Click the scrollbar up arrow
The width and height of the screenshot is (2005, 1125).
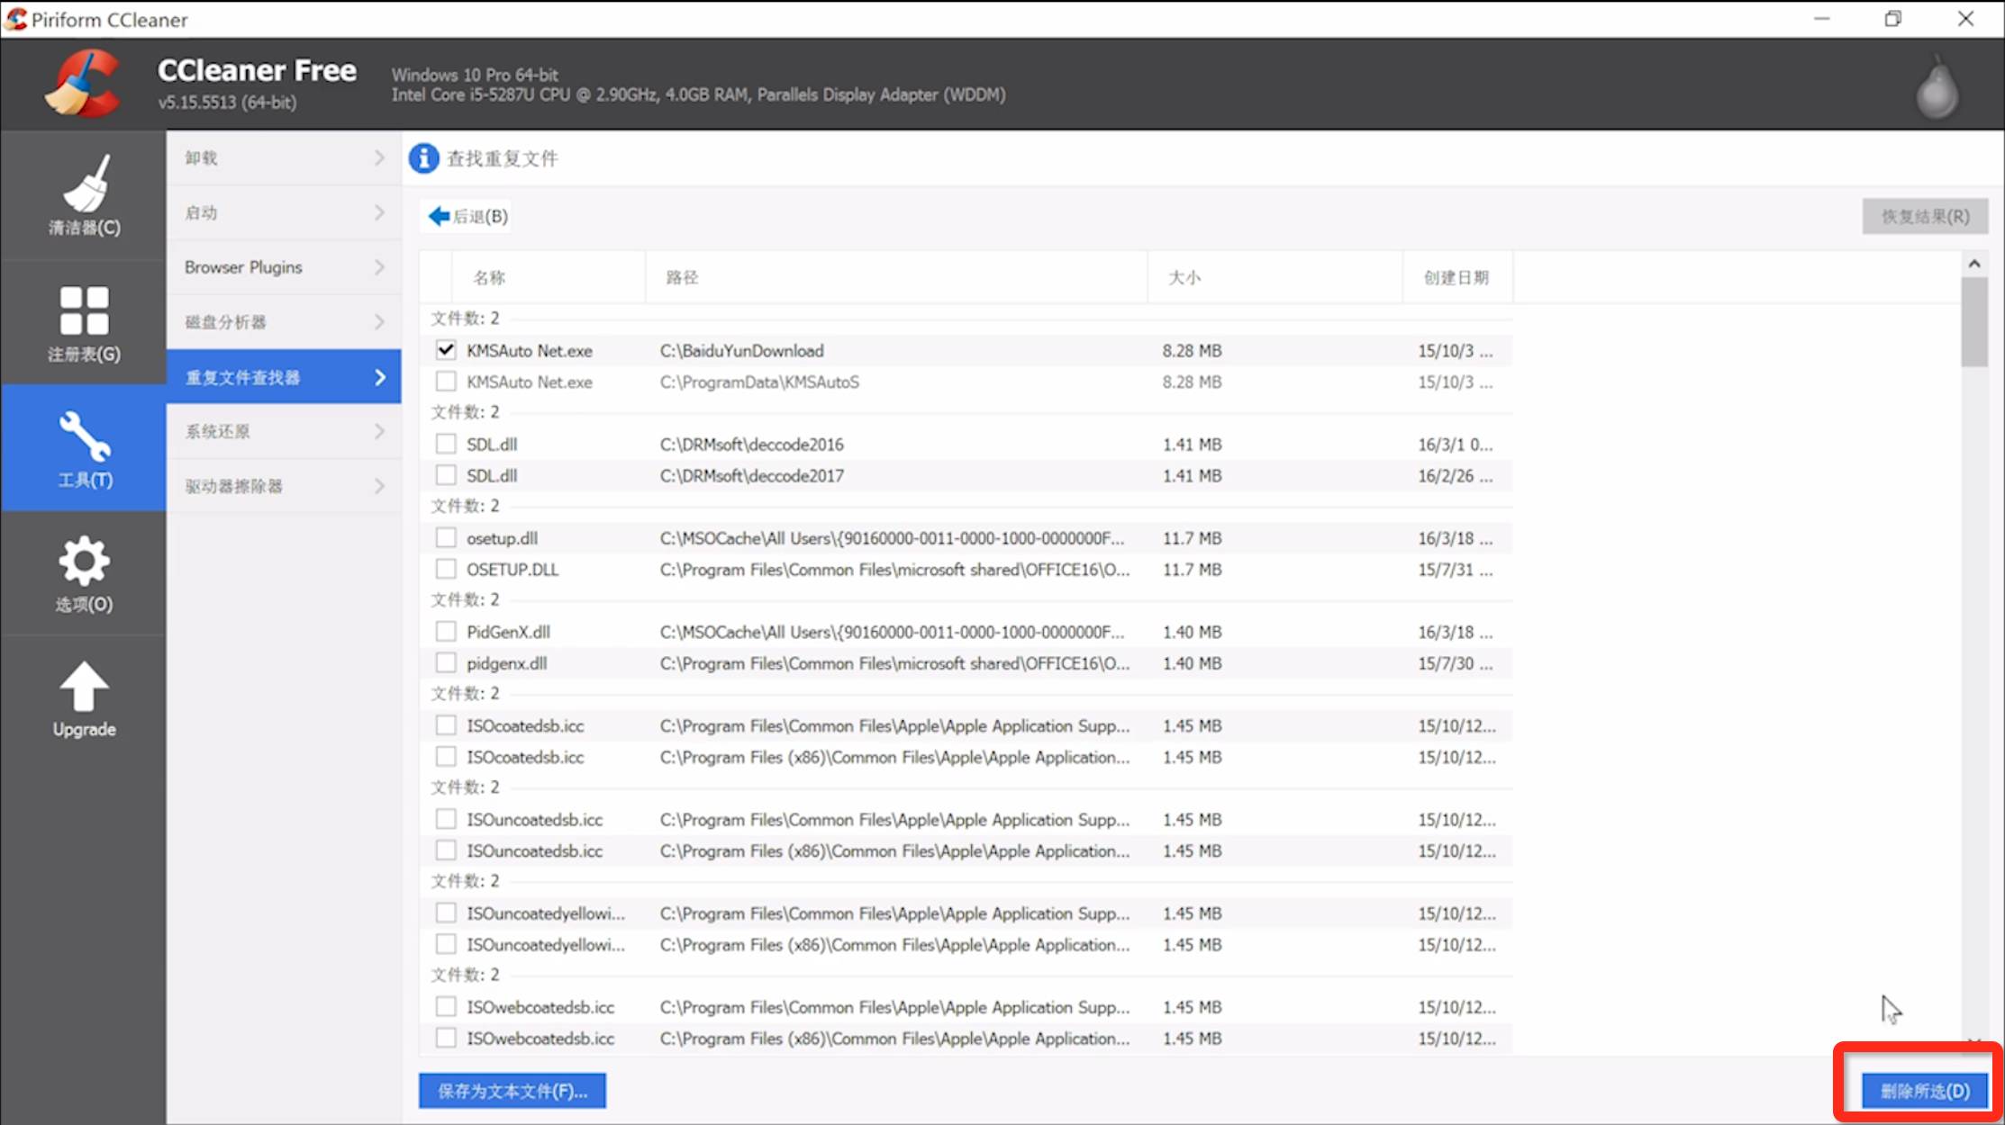tap(1974, 264)
